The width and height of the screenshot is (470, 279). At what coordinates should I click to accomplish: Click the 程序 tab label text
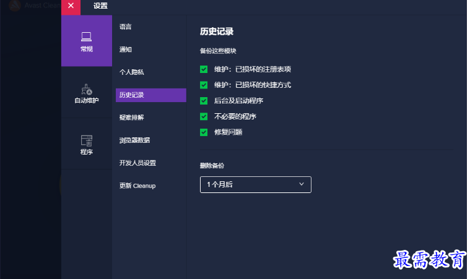pos(86,152)
